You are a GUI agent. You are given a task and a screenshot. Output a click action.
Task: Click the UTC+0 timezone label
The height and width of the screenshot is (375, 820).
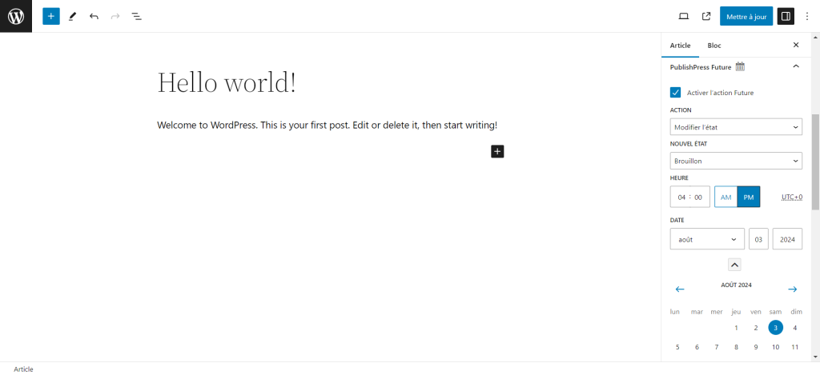tap(792, 197)
